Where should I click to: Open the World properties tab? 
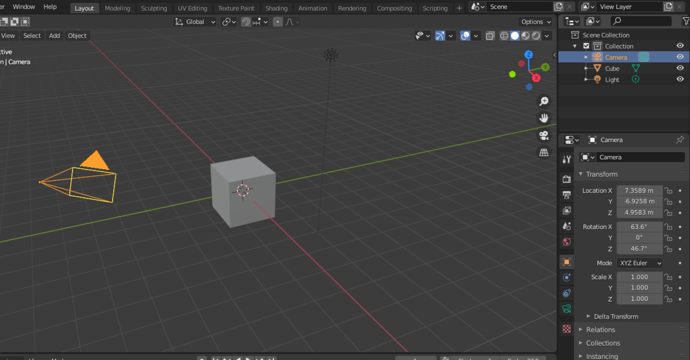pyautogui.click(x=566, y=242)
